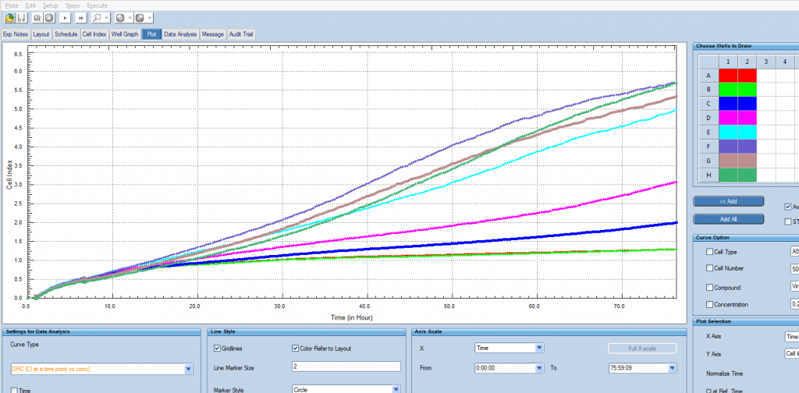
Task: Click the Line Marker Size input field
Action: 346,366
